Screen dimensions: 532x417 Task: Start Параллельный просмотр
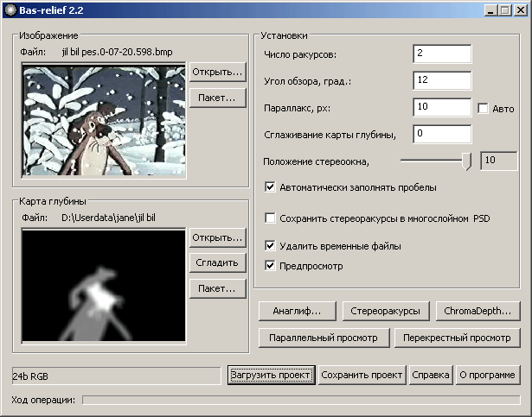pyautogui.click(x=324, y=338)
